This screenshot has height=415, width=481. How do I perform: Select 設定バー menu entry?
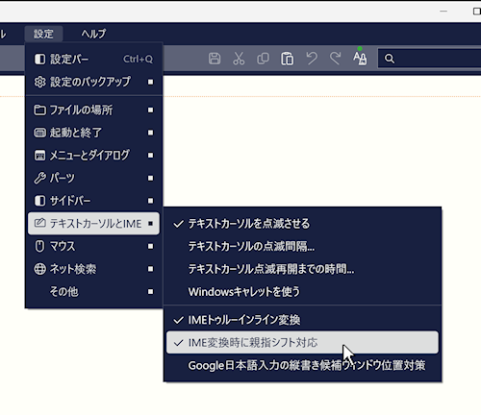(93, 59)
